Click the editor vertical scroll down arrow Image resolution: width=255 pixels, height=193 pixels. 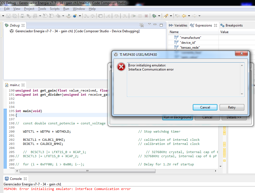(220, 166)
